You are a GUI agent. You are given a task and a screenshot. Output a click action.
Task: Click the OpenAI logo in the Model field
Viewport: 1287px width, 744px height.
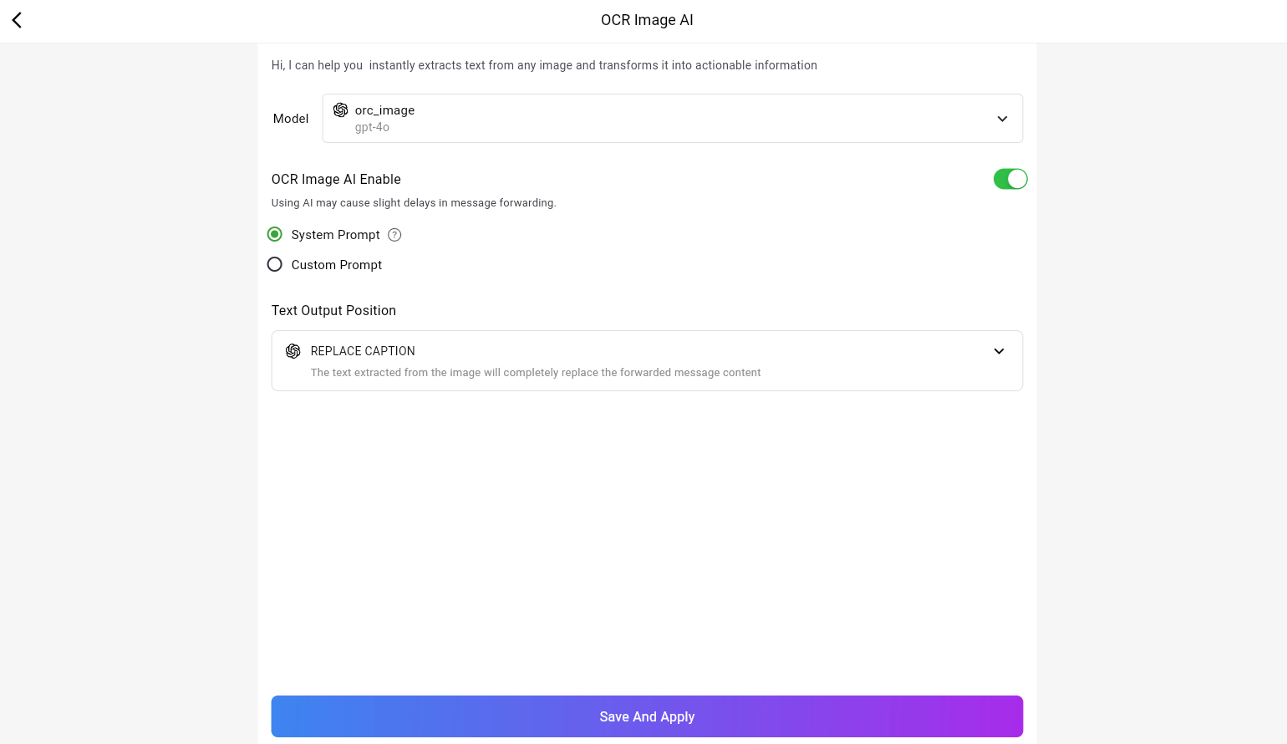point(341,110)
